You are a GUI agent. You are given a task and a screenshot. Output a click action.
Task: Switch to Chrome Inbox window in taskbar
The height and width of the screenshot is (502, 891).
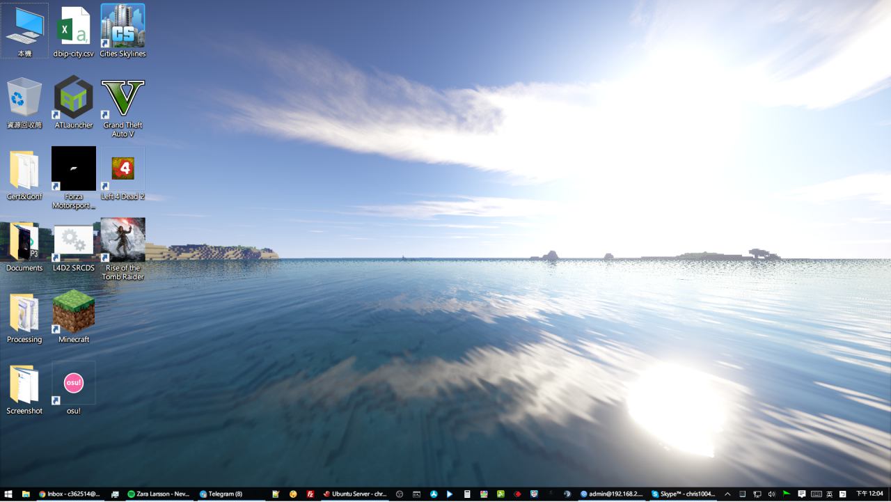[x=70, y=494]
